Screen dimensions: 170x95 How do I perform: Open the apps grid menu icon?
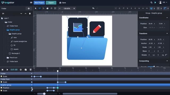pos(31,3)
